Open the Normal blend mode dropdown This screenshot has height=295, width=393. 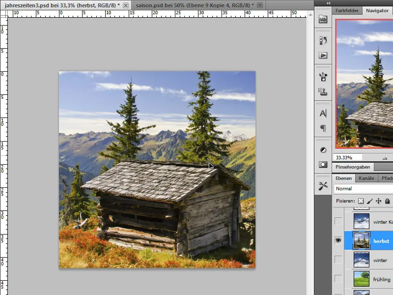(x=364, y=189)
